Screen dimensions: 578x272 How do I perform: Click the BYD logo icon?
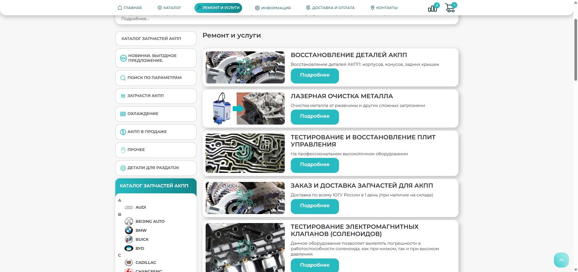click(x=129, y=248)
